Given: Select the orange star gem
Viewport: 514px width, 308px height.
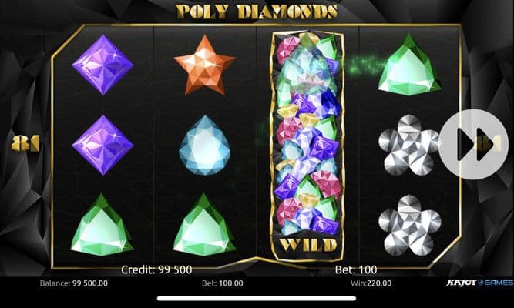Looking at the screenshot, I should tap(205, 65).
